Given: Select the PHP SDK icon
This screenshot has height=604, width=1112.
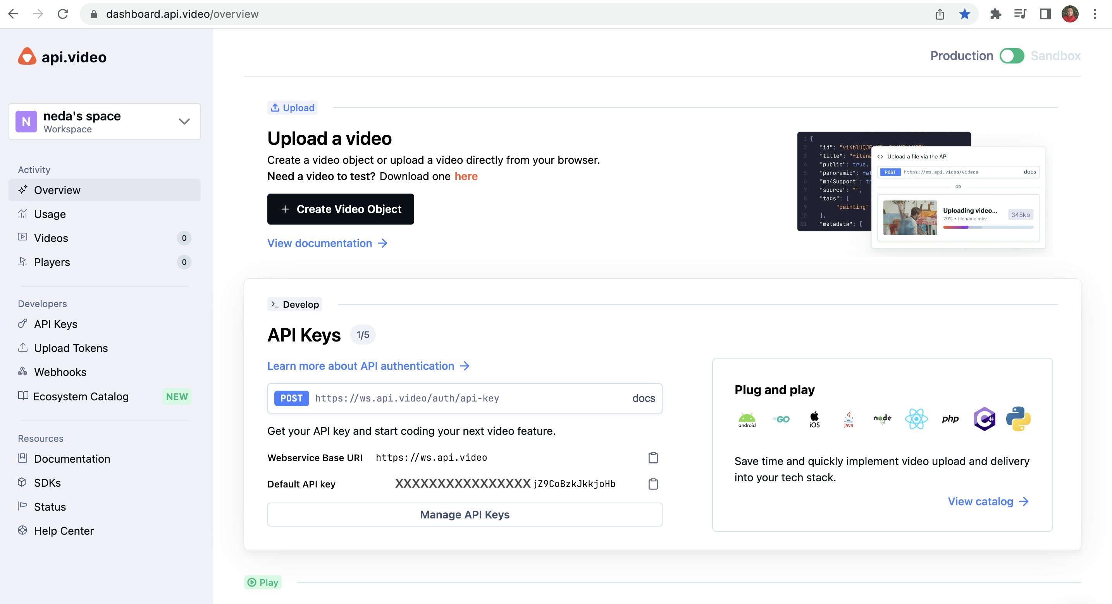Looking at the screenshot, I should click(950, 419).
